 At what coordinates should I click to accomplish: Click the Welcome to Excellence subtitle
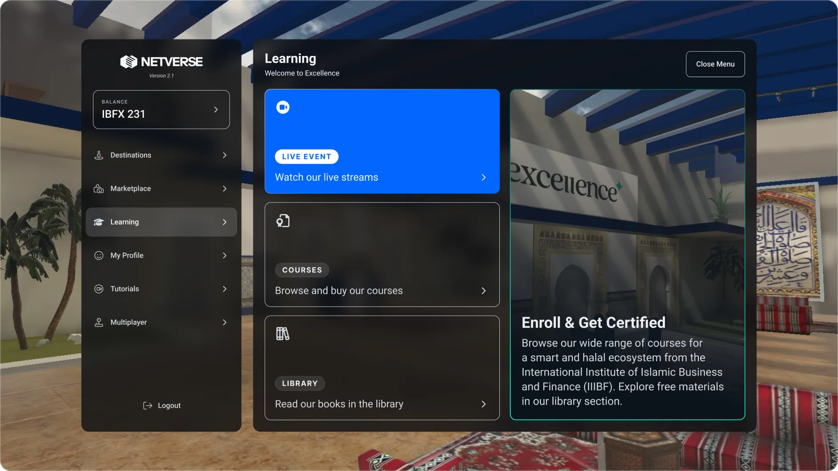[302, 73]
